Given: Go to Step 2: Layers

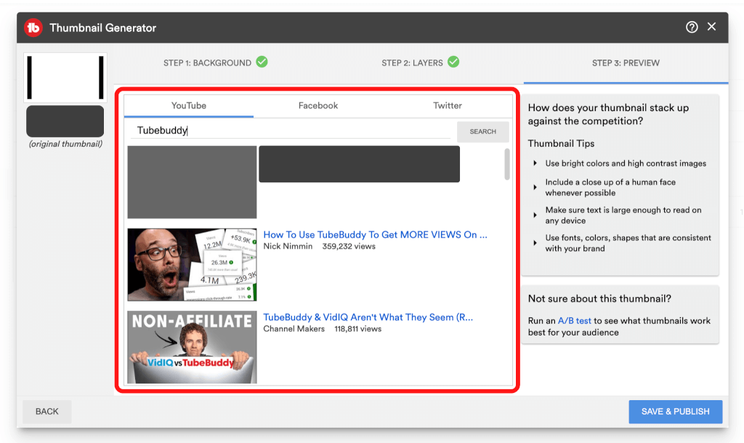Looking at the screenshot, I should point(412,63).
